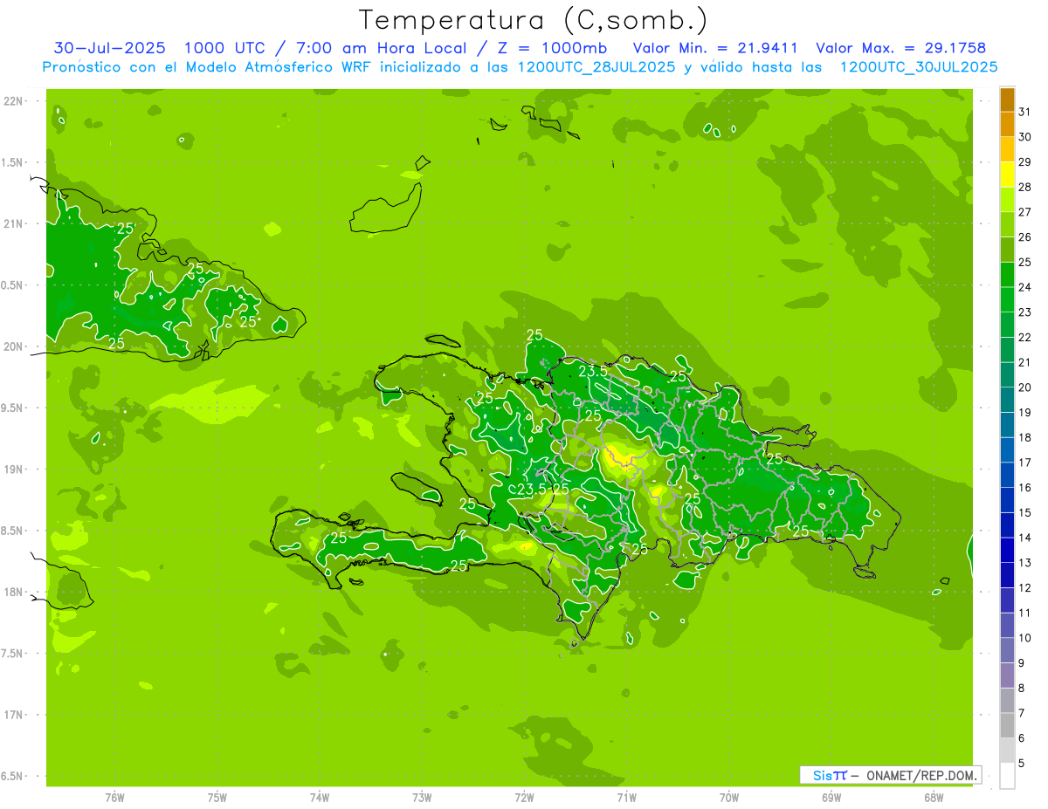Select the legend value 25
The height and width of the screenshot is (809, 1048).
1024,262
